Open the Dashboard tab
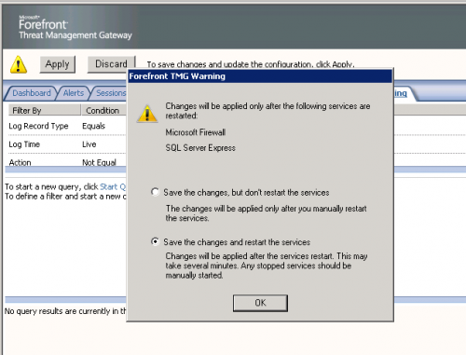Screen dimensions: 466x355 pyautogui.click(x=32, y=93)
